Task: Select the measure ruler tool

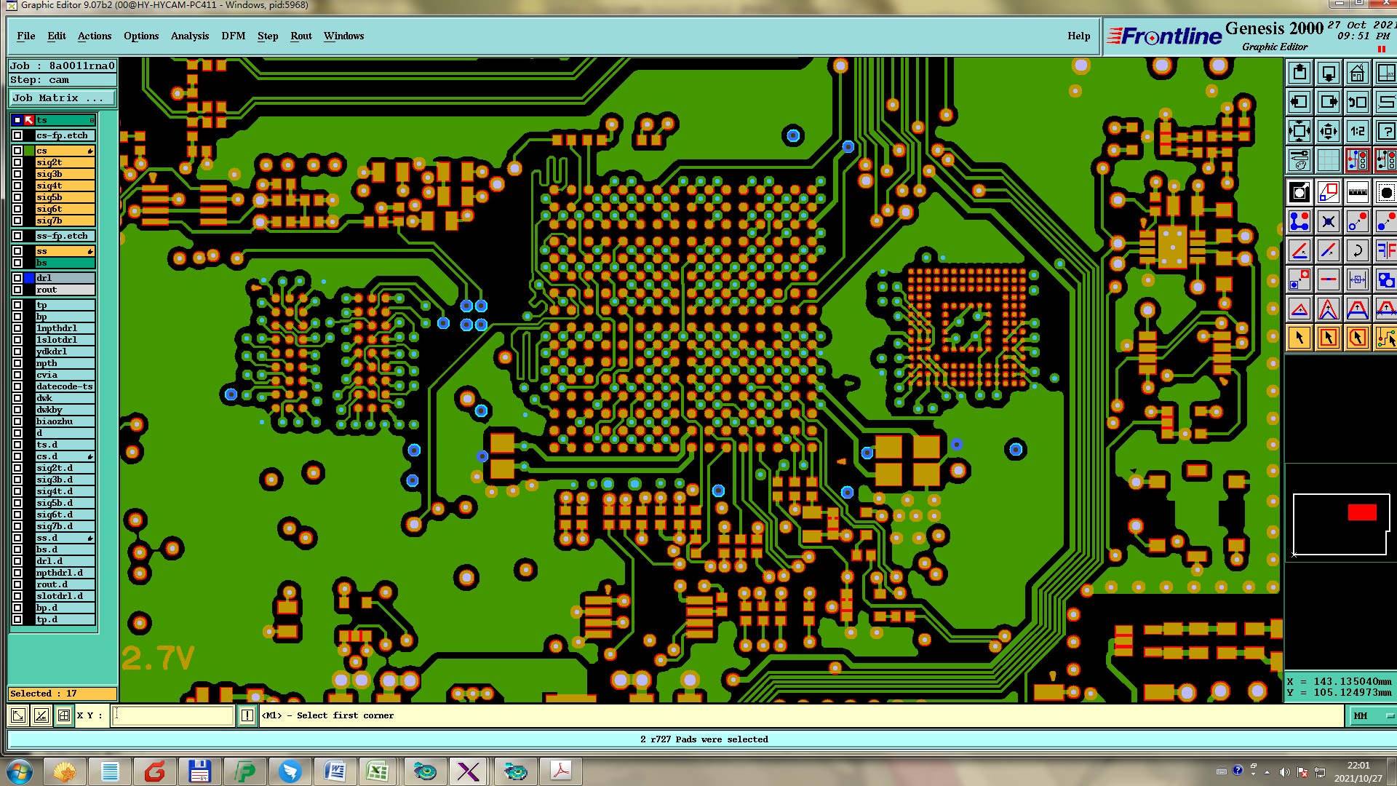Action: coord(1357,193)
